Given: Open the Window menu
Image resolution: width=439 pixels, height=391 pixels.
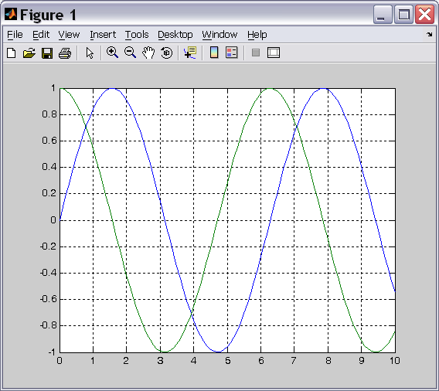Looking at the screenshot, I should pyautogui.click(x=219, y=35).
